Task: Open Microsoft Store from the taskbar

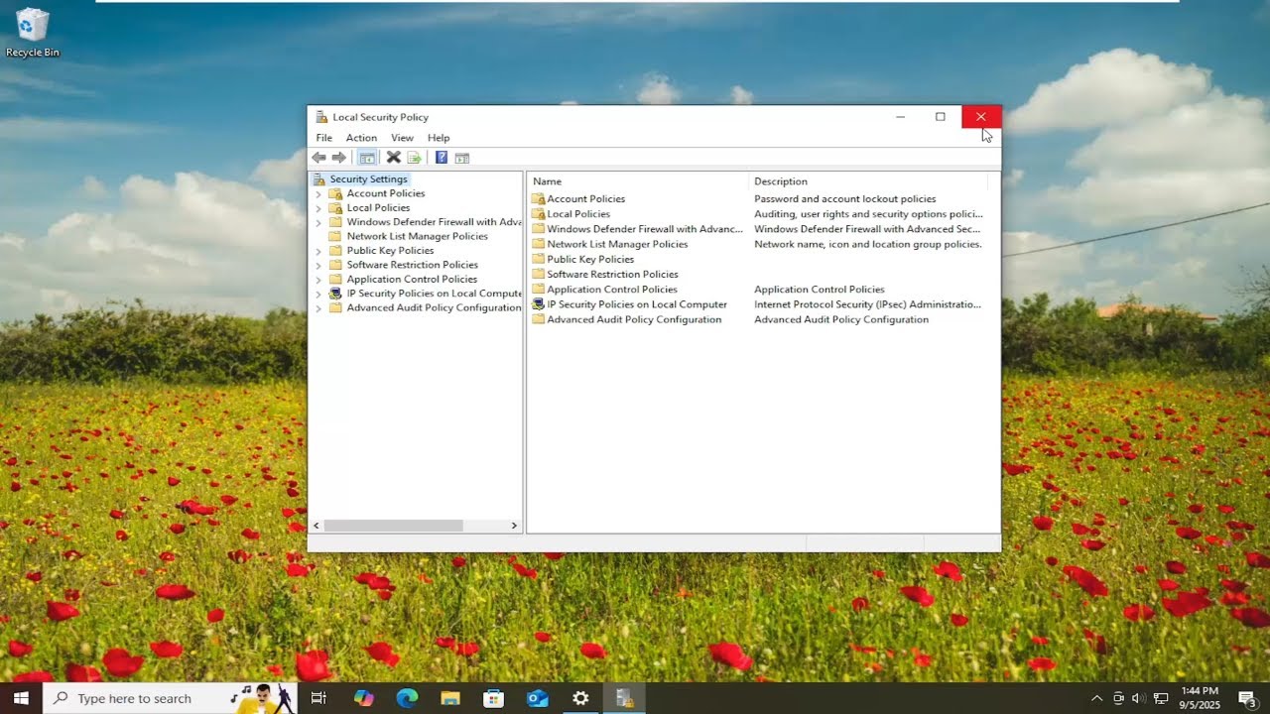Action: tap(493, 698)
